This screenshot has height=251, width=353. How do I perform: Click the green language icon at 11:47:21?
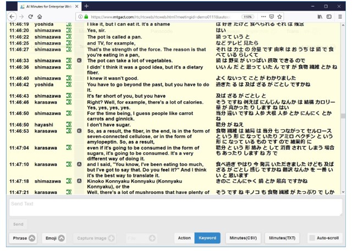point(69,192)
